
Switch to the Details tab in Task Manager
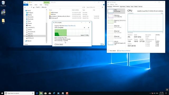pos(136,7)
